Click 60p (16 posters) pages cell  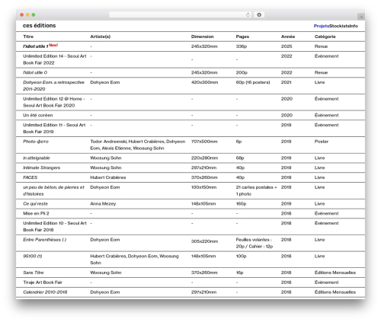(x=253, y=82)
